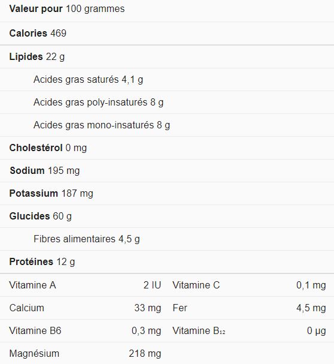
Task: Click the Vitamine B12 label
Action: (199, 330)
